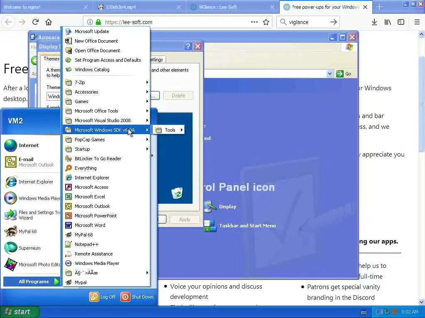Start Microsoft Excel
425x318 pixels.
tap(106, 197)
